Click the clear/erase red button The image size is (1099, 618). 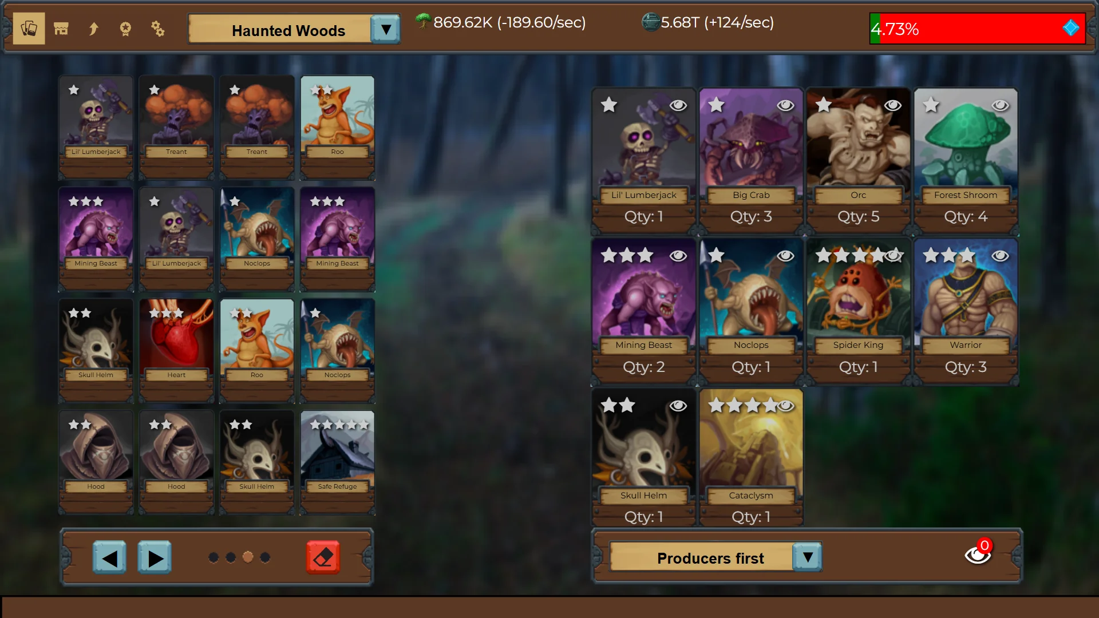pyautogui.click(x=323, y=557)
